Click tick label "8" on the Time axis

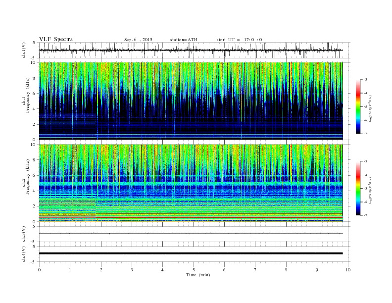tap(286, 270)
